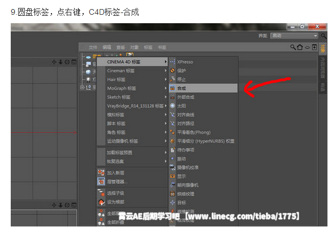
Task: Switch to the orange 对象 side tab
Action: 323,49
